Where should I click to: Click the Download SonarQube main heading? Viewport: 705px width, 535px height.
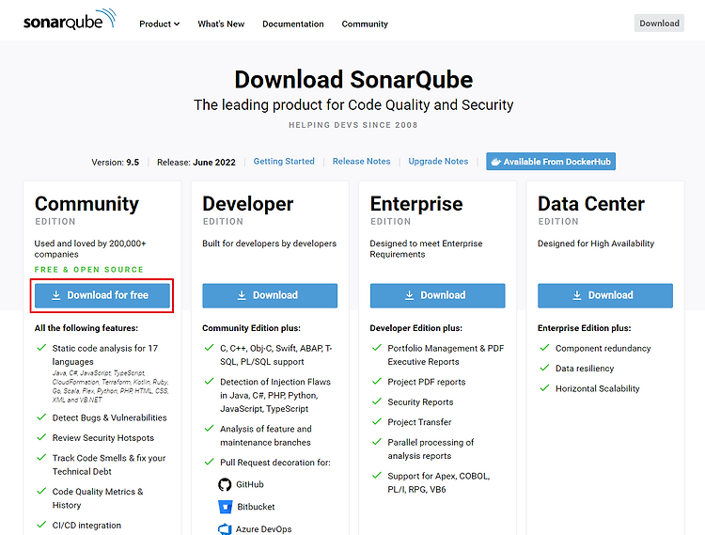pyautogui.click(x=353, y=80)
